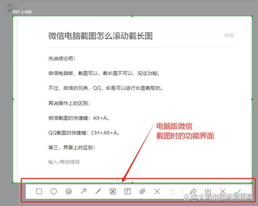Viewport: 258px width, 206px height.
Task: Click the bottom-left green selection handle
Action: 13,182
